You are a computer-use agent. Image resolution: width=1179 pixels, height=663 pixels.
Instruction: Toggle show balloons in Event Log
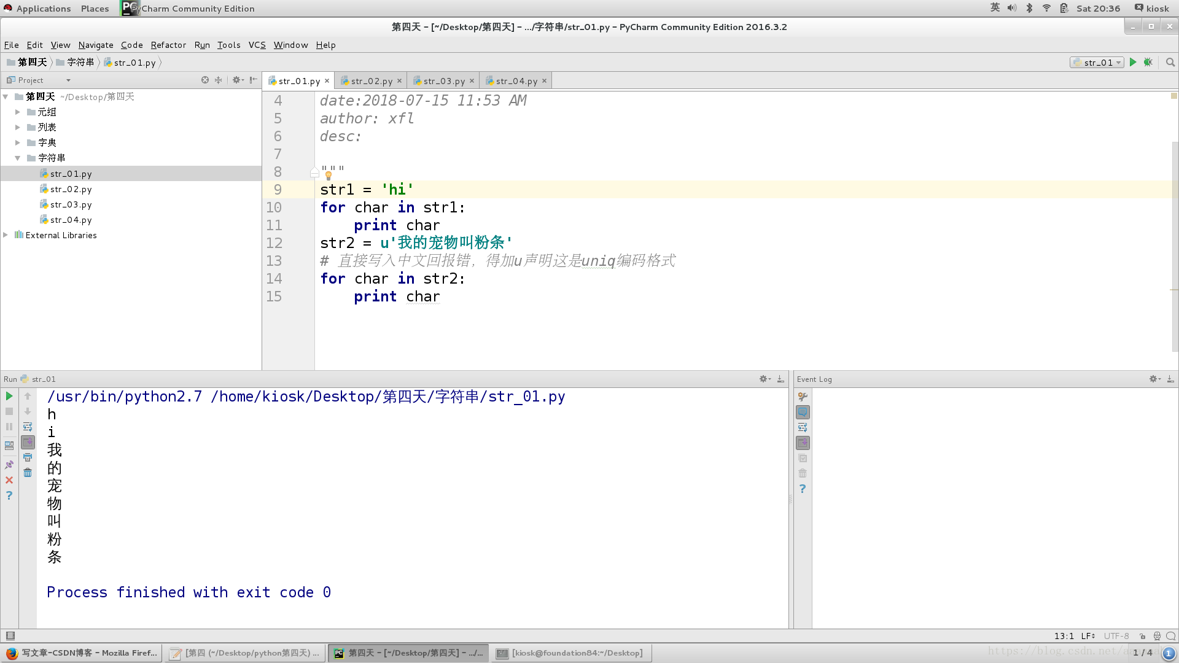pyautogui.click(x=803, y=412)
